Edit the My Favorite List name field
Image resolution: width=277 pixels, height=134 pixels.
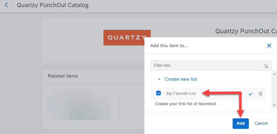[181, 94]
